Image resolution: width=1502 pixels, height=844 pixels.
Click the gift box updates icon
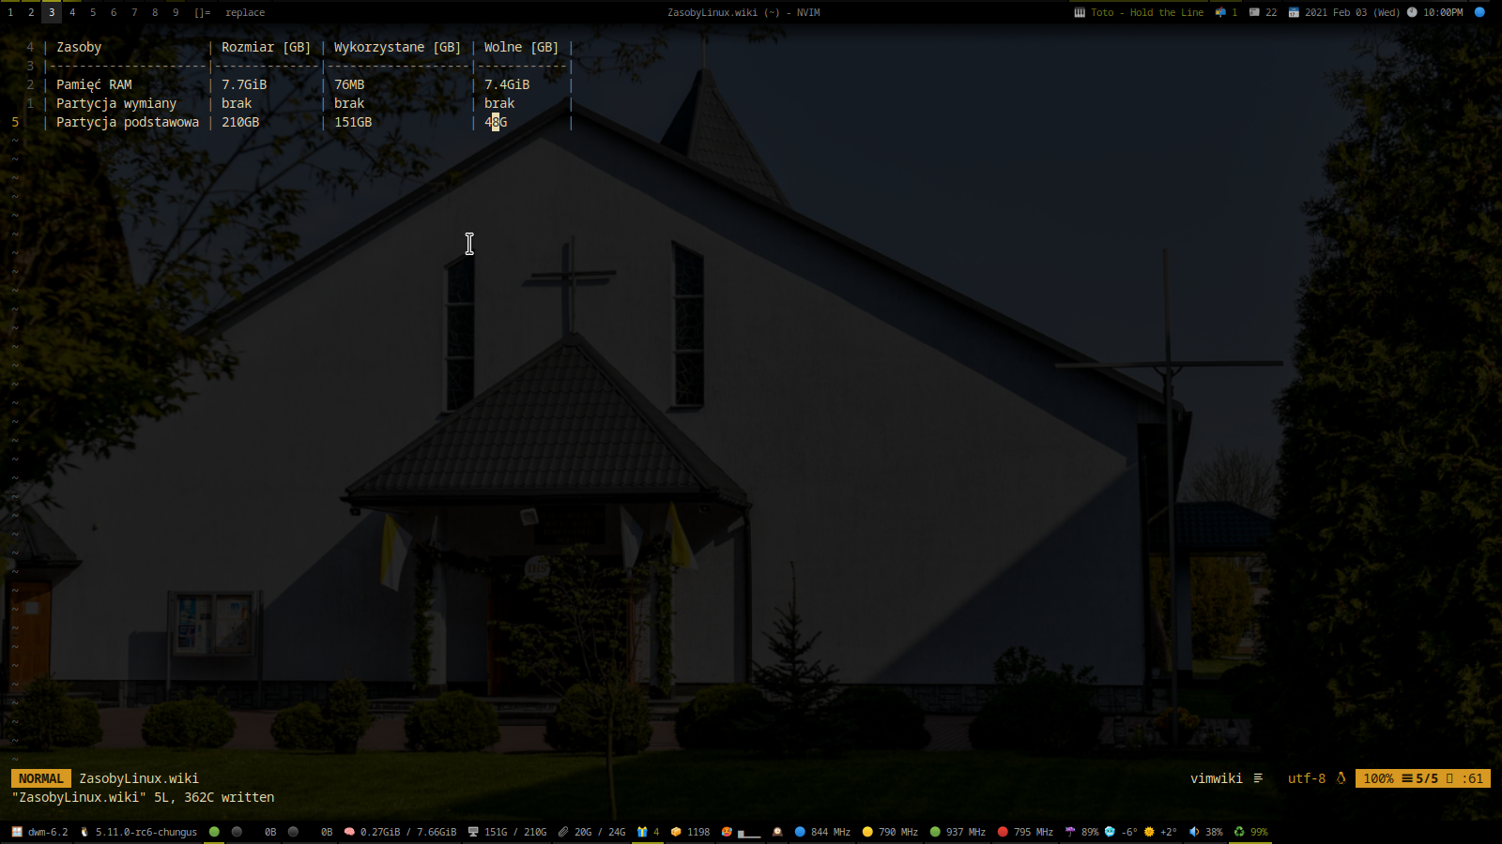coord(642,832)
